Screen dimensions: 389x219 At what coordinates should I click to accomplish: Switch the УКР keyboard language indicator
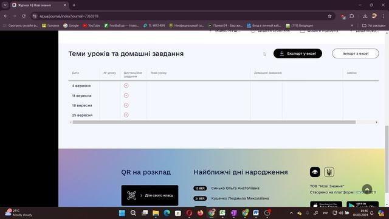(325, 213)
